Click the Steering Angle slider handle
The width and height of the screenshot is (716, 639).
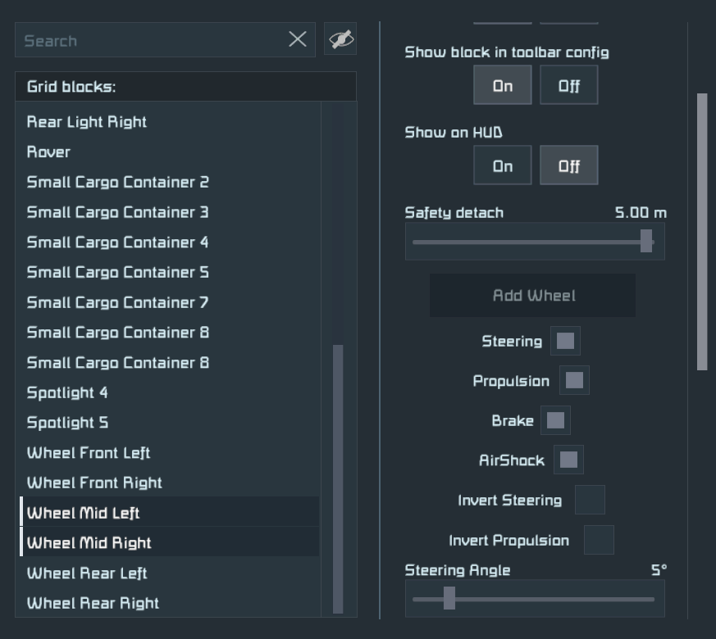tap(449, 599)
